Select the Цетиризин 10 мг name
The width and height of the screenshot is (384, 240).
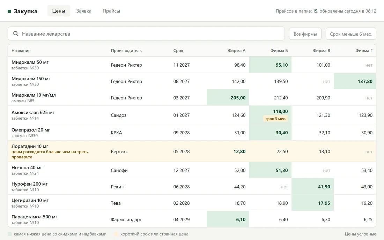[30, 200]
